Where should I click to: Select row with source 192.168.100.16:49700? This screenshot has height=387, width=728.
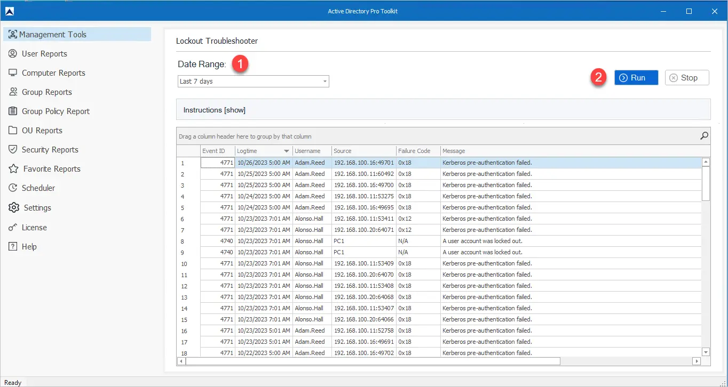(x=439, y=185)
